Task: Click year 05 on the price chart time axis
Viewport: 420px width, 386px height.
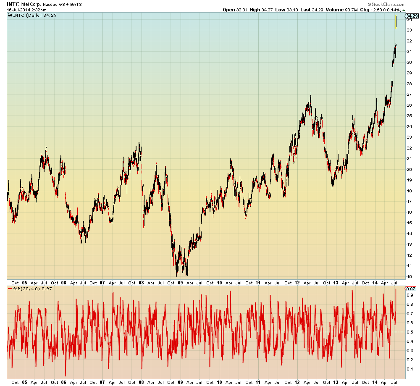Action: (25, 283)
